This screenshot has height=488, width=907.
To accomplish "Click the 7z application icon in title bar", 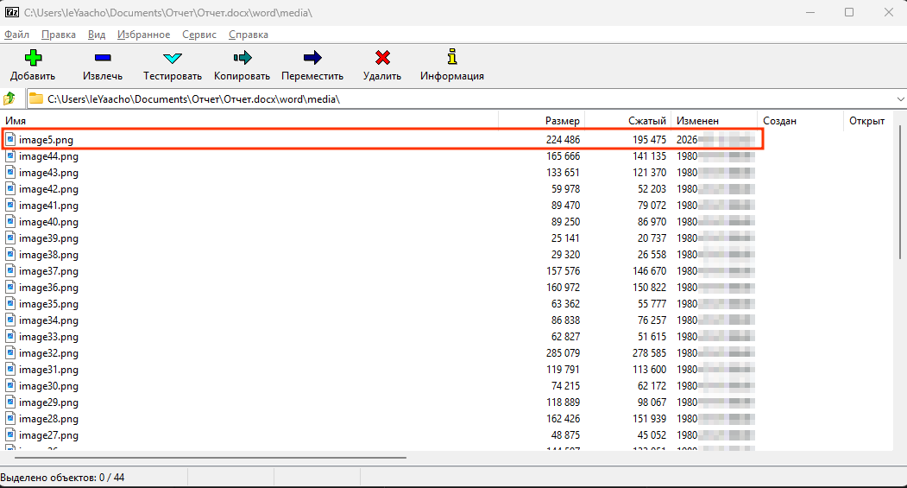I will pos(11,12).
